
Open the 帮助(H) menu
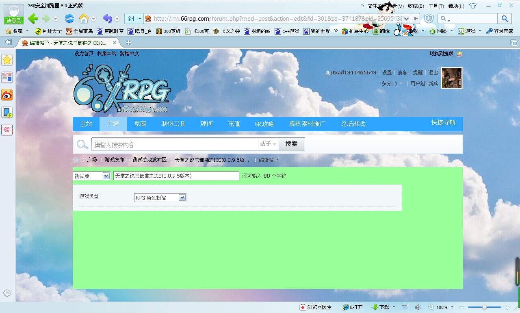(x=456, y=6)
